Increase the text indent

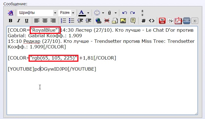[x=88, y=21]
